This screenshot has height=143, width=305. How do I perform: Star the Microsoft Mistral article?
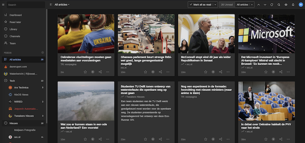click(x=266, y=72)
